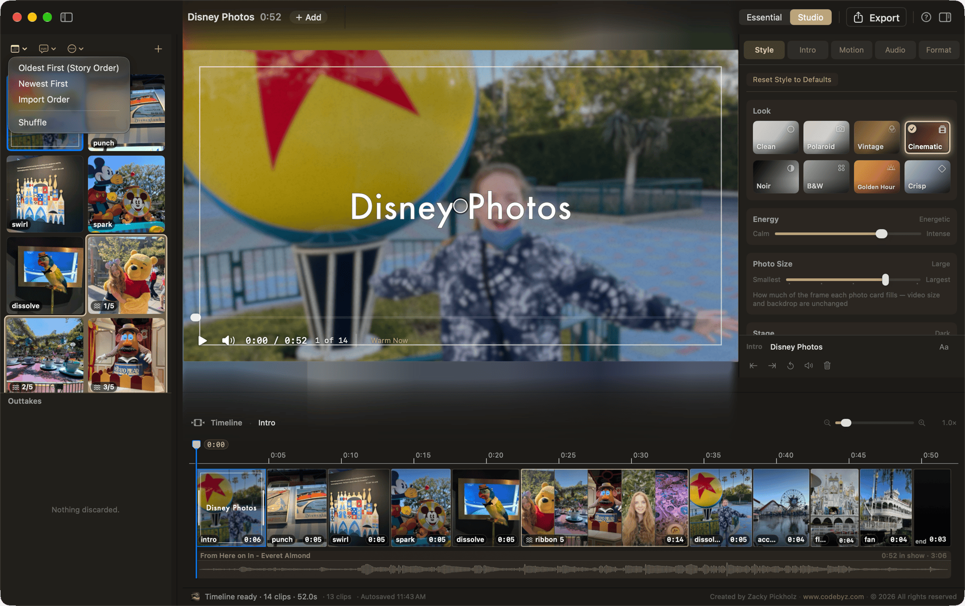Open the Audio tab
965x606 pixels.
click(x=895, y=50)
